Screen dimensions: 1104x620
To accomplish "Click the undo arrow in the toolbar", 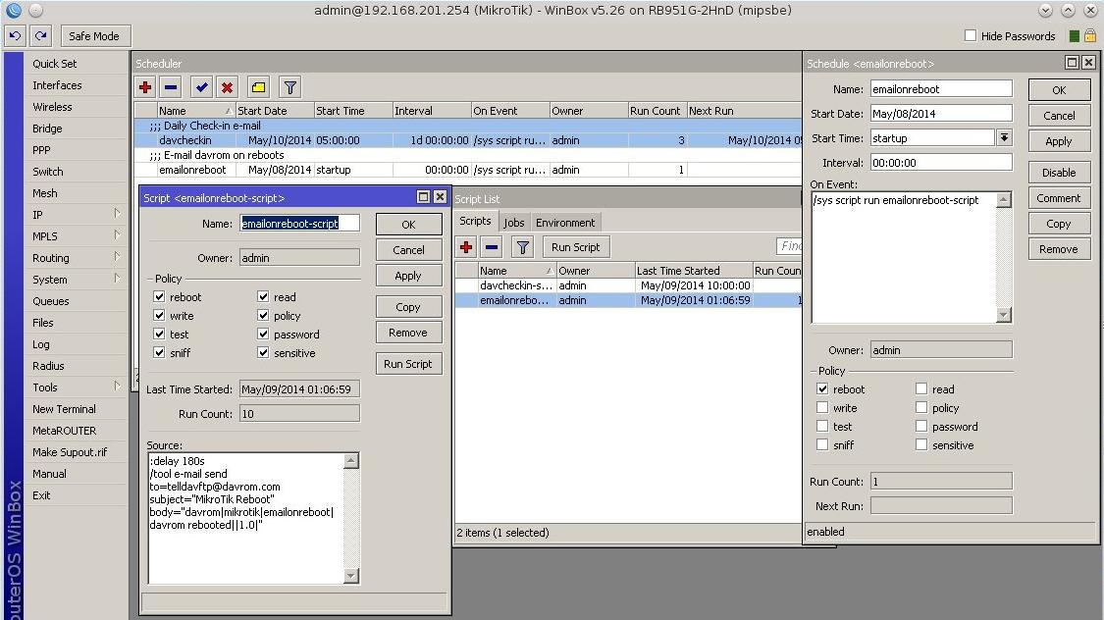I will tap(13, 35).
